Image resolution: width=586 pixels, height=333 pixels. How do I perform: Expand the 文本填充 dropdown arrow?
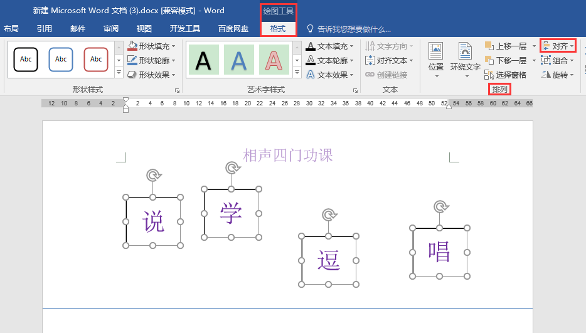click(352, 46)
